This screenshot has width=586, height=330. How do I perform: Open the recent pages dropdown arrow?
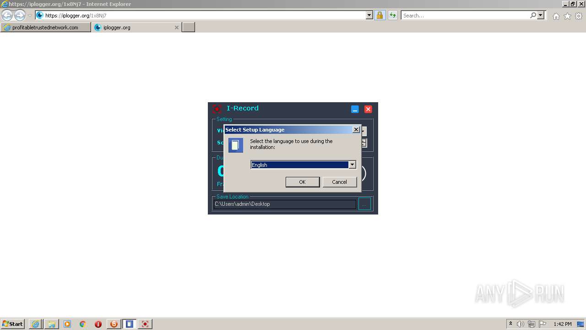click(30, 16)
